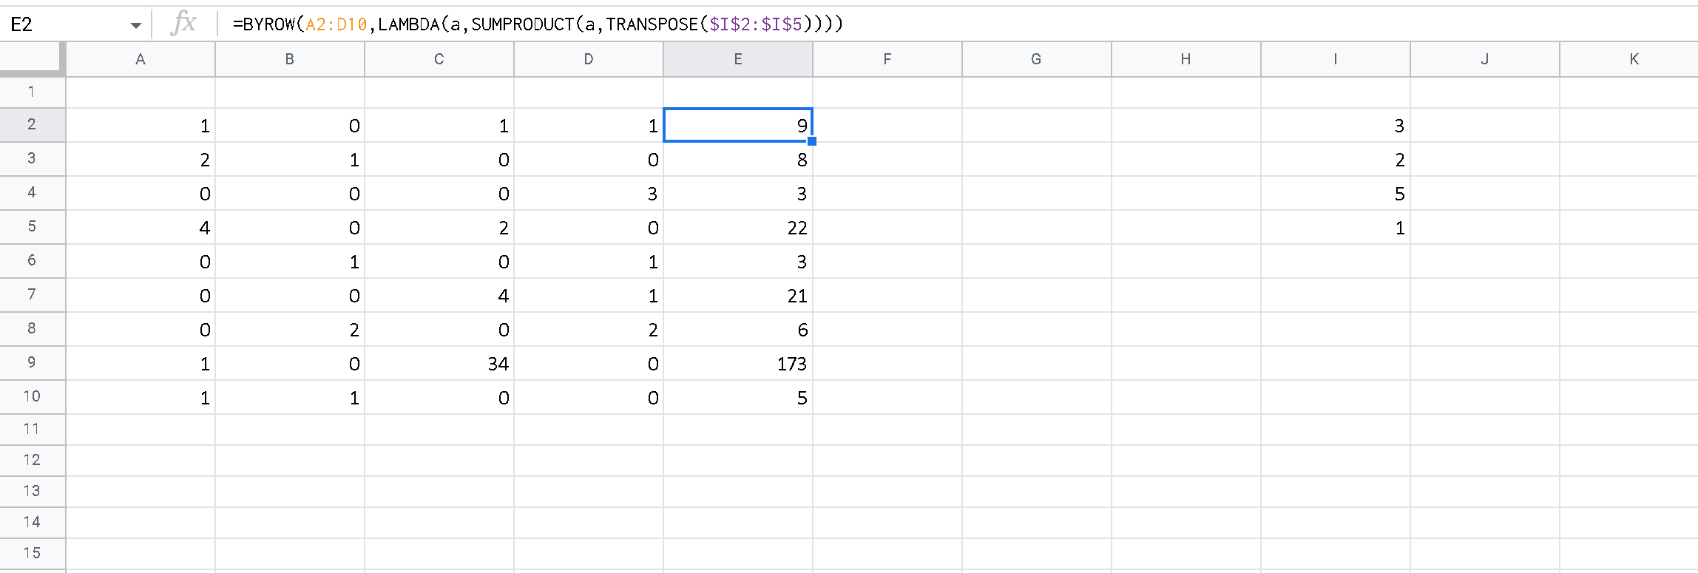Select column I header
Screen dimensions: 1698x573
1336,59
